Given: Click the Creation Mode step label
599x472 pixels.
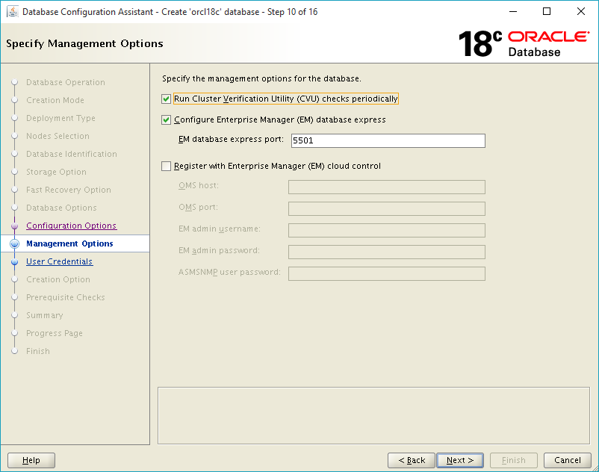Looking at the screenshot, I should tap(55, 100).
